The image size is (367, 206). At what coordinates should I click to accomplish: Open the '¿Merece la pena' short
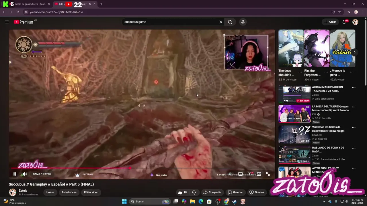click(x=343, y=48)
